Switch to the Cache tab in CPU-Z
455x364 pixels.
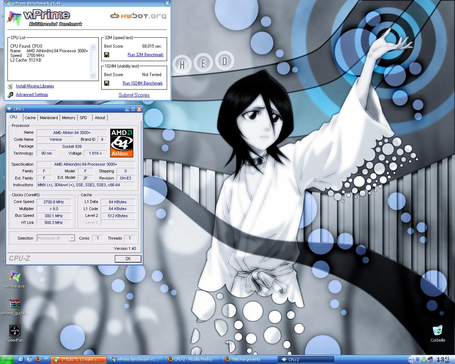[30, 118]
